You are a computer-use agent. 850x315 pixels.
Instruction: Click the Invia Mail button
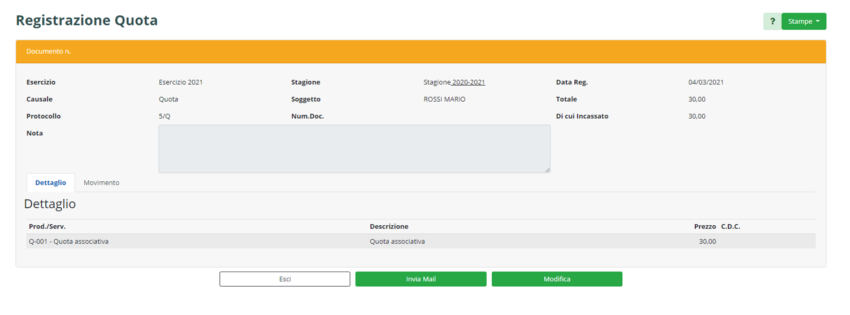pyautogui.click(x=420, y=279)
